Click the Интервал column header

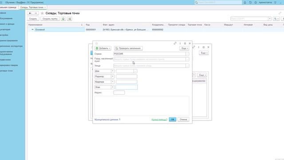tap(252, 25)
